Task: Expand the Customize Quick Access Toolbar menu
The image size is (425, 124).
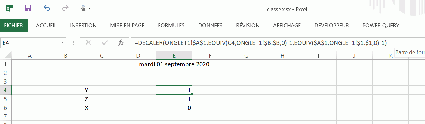Action: click(x=101, y=8)
